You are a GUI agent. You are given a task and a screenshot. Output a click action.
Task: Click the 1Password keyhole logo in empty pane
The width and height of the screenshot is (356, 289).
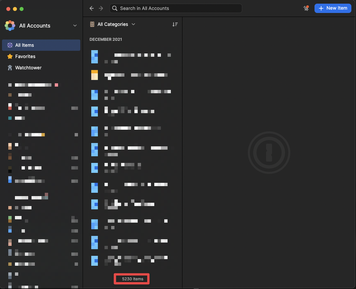(x=269, y=153)
